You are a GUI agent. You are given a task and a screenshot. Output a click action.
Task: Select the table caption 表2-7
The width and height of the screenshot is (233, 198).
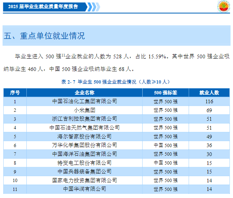click(116, 82)
